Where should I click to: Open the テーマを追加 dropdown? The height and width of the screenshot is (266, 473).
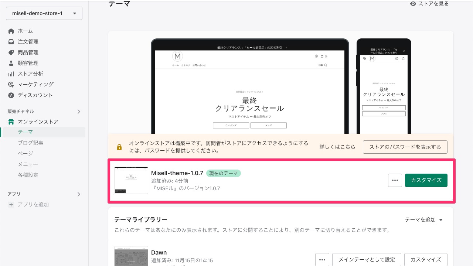click(423, 220)
